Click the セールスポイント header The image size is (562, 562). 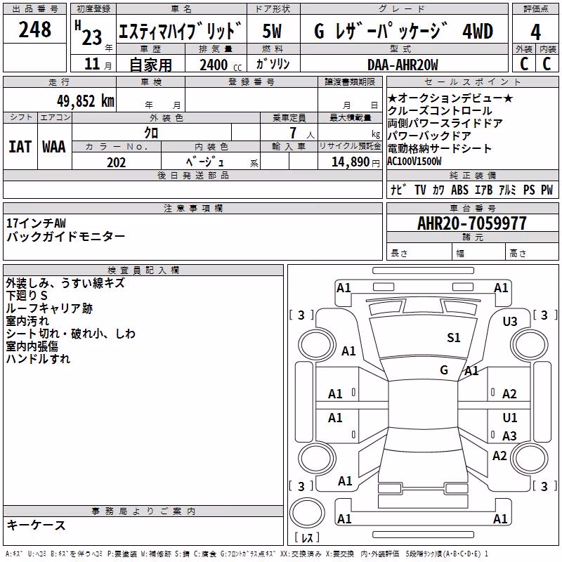pos(472,81)
